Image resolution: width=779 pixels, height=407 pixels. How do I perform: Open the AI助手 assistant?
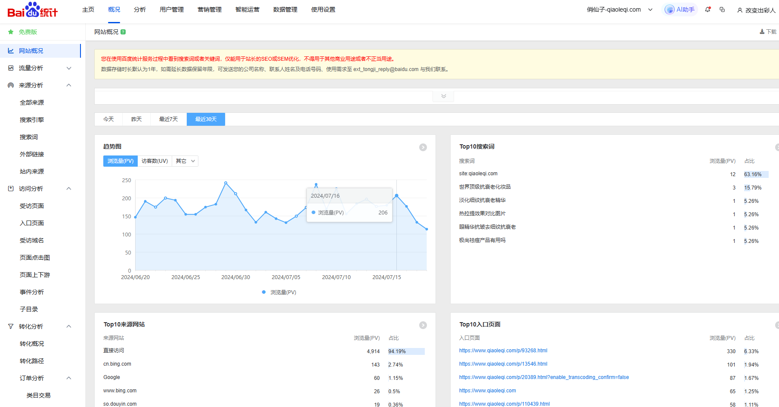pos(680,9)
